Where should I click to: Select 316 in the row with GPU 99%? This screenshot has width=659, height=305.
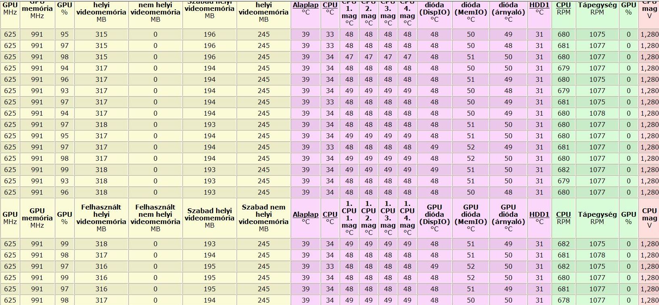(x=101, y=278)
